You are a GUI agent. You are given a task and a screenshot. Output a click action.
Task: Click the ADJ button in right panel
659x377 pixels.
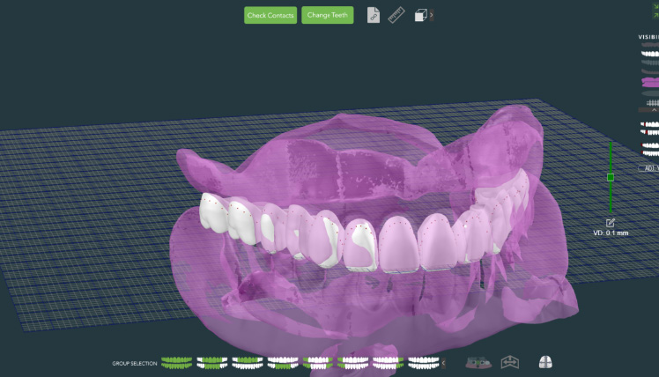click(650, 167)
